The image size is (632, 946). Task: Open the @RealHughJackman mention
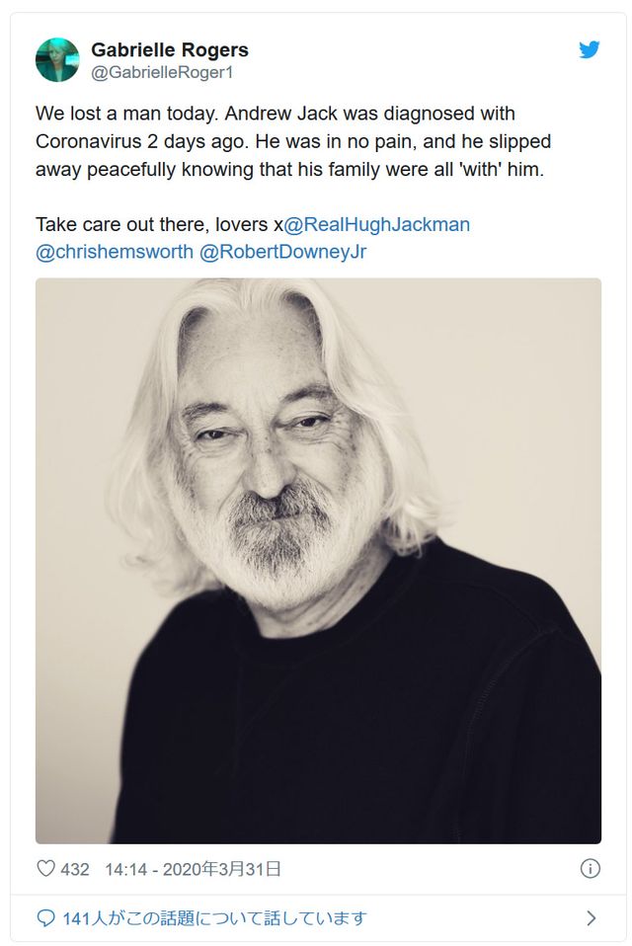[377, 224]
